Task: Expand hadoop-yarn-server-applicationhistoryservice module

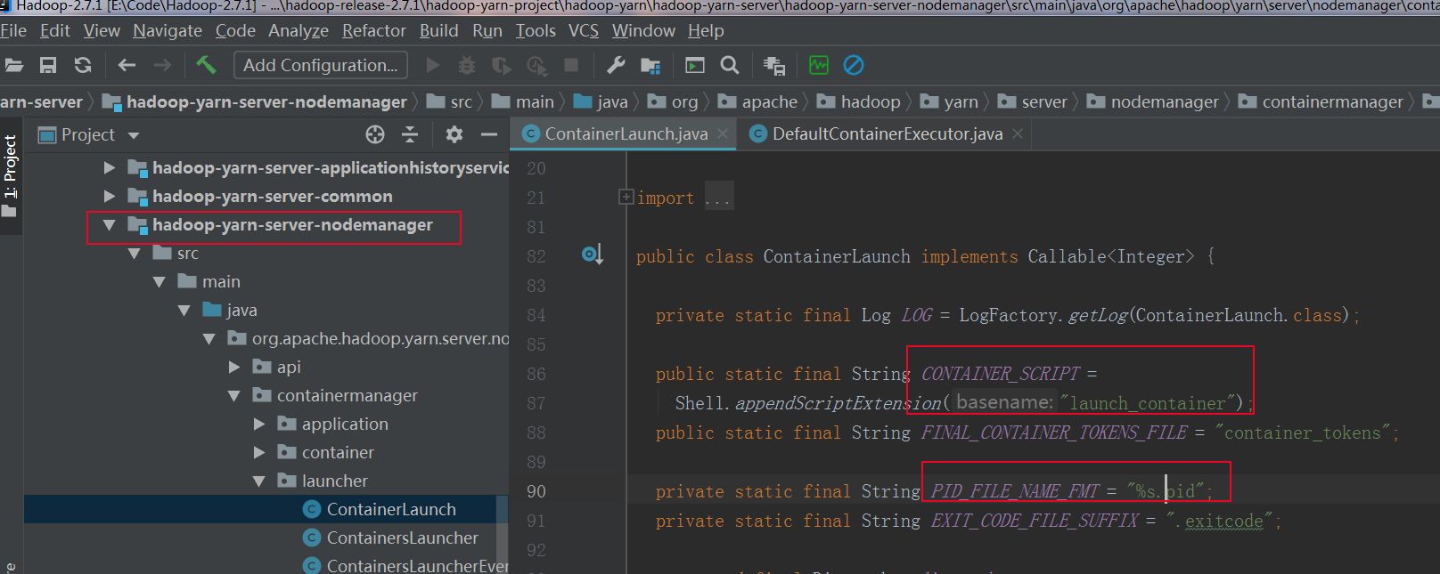Action: [x=109, y=167]
